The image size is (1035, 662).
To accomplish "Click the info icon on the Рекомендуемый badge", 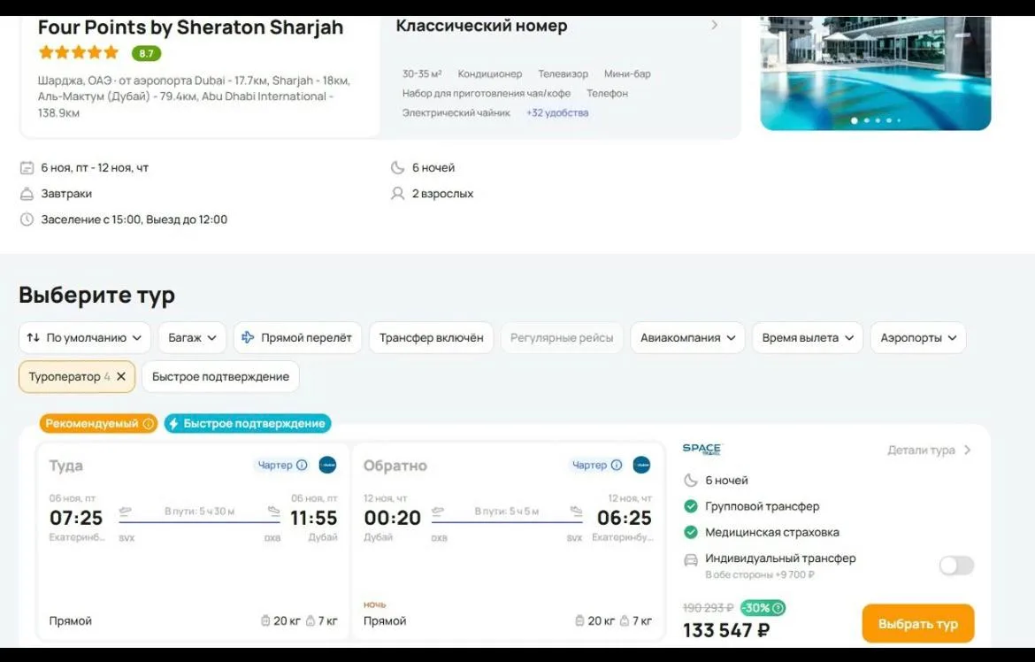I will click(149, 424).
